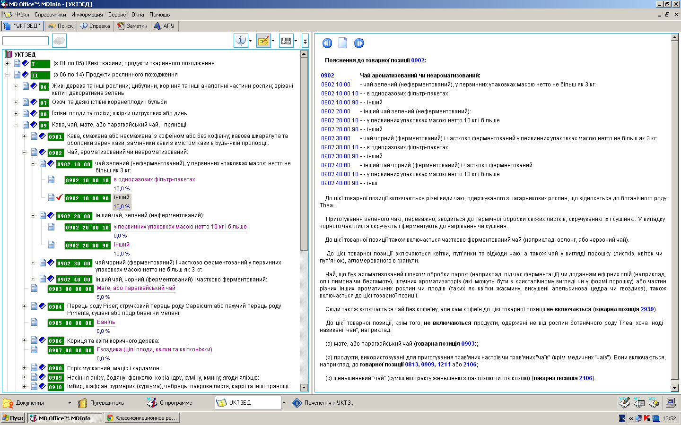Expand group 06 tree node

tap(16, 86)
